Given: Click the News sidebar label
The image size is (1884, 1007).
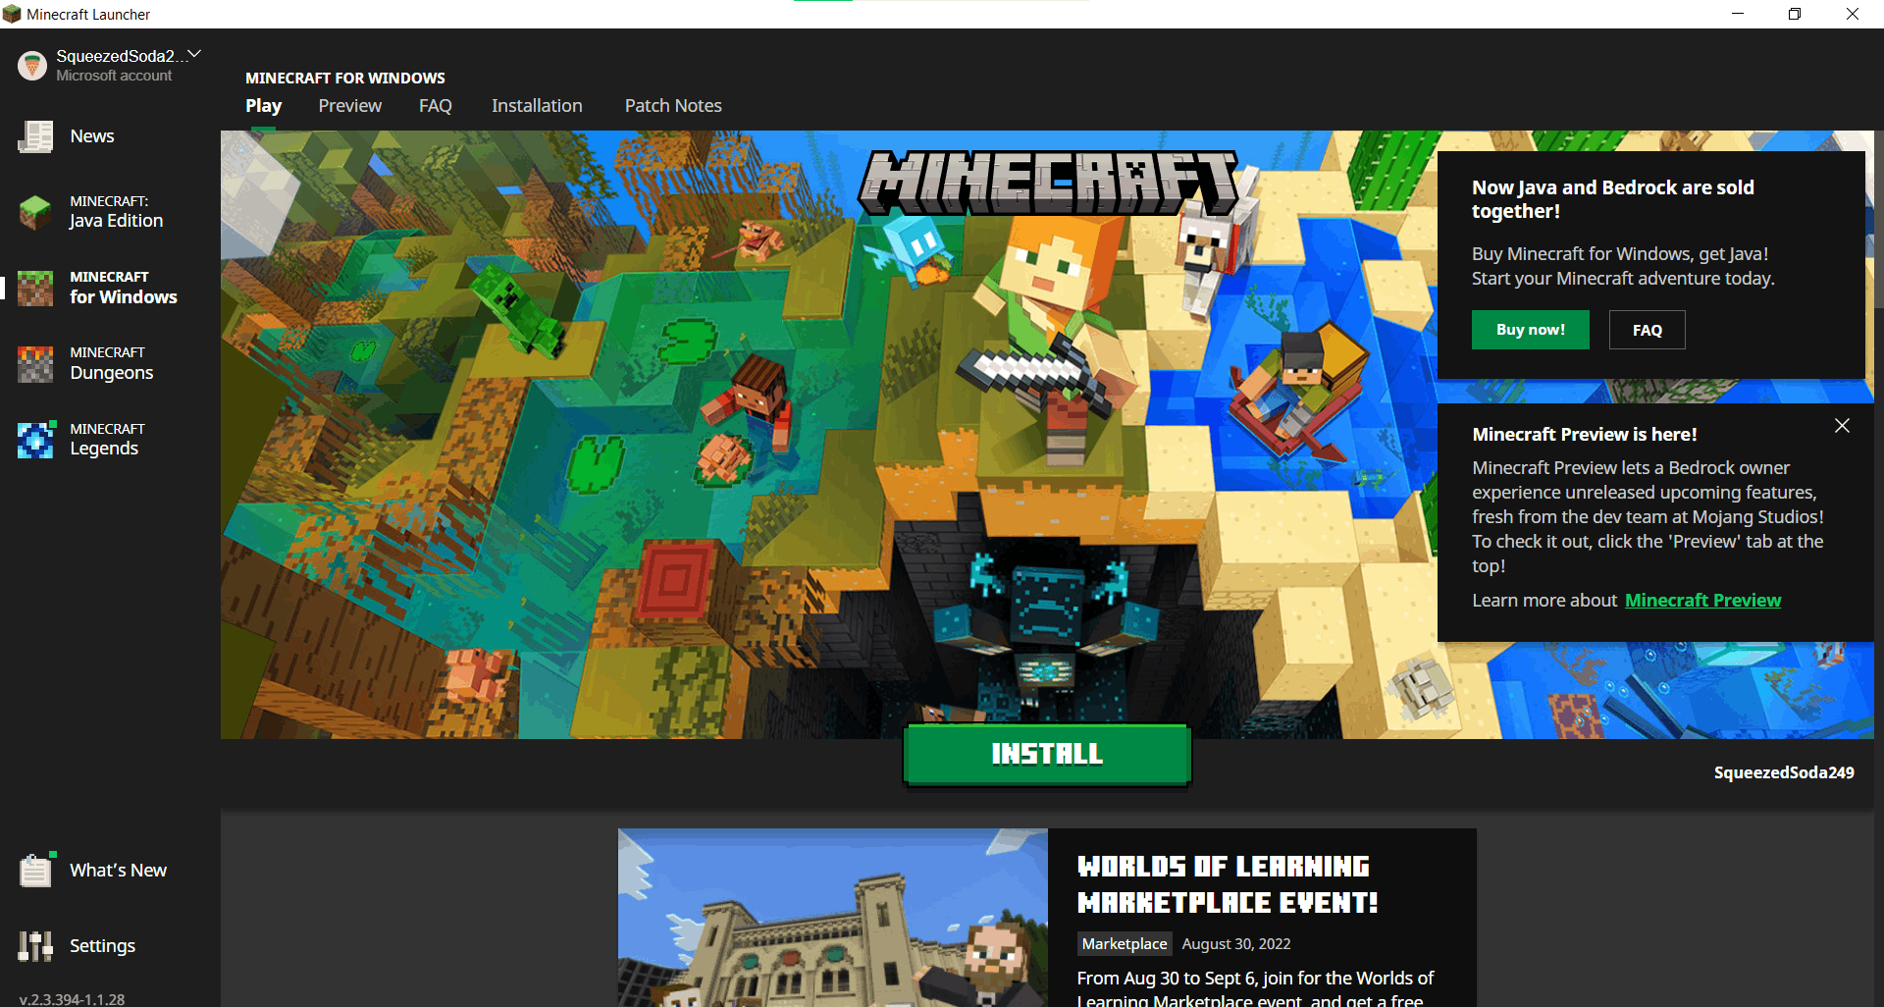Looking at the screenshot, I should (92, 136).
